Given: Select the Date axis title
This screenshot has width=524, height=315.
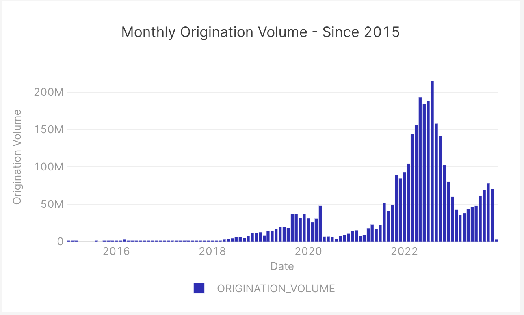Looking at the screenshot, I should 282,266.
